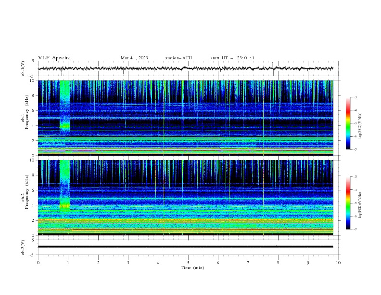
Task: Click the "-3" label on the upper color bar
Action: click(x=355, y=97)
